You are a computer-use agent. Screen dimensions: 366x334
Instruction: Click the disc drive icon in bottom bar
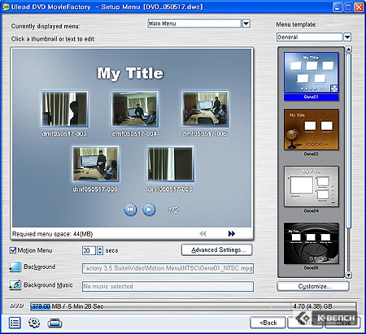(x=54, y=323)
